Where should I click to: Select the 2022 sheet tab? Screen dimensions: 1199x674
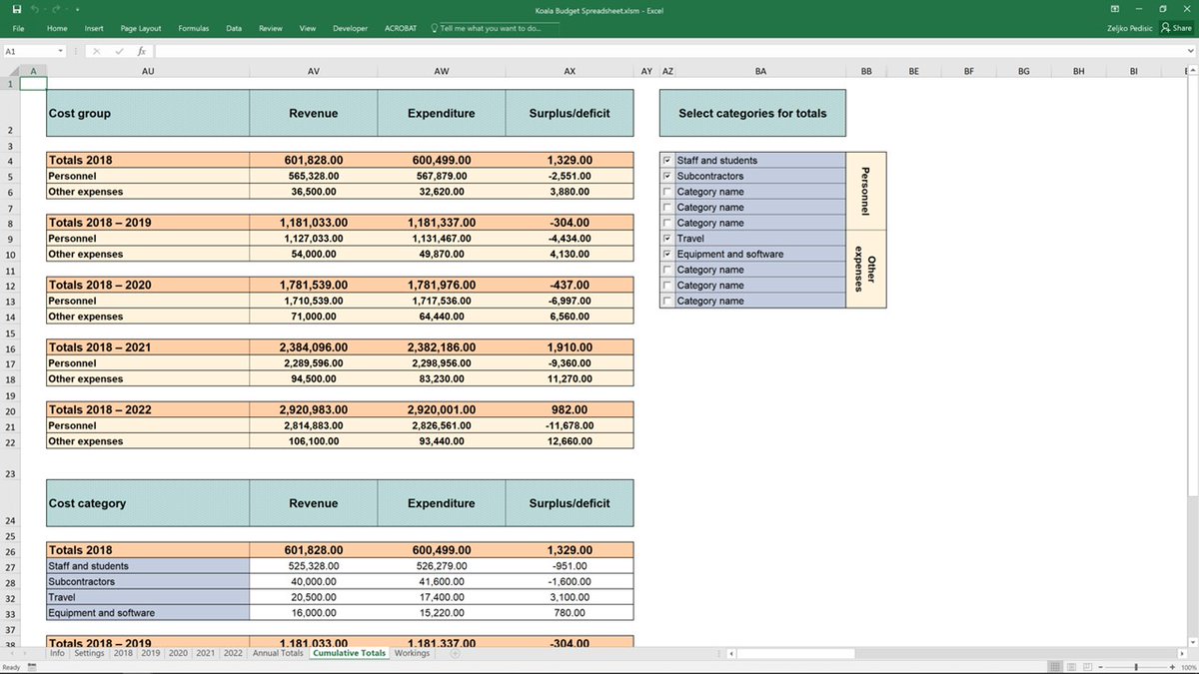tap(233, 653)
